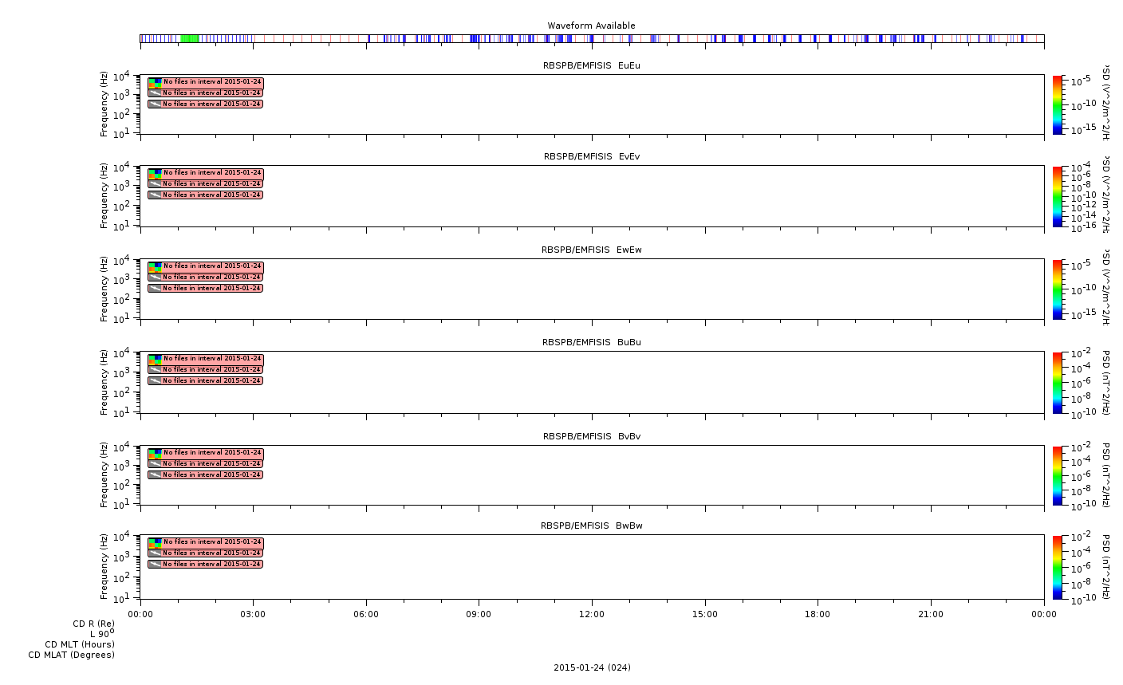Click the spectrogram icon in the EvEv panel
Viewport: 1123px width, 685px height.
(155, 173)
